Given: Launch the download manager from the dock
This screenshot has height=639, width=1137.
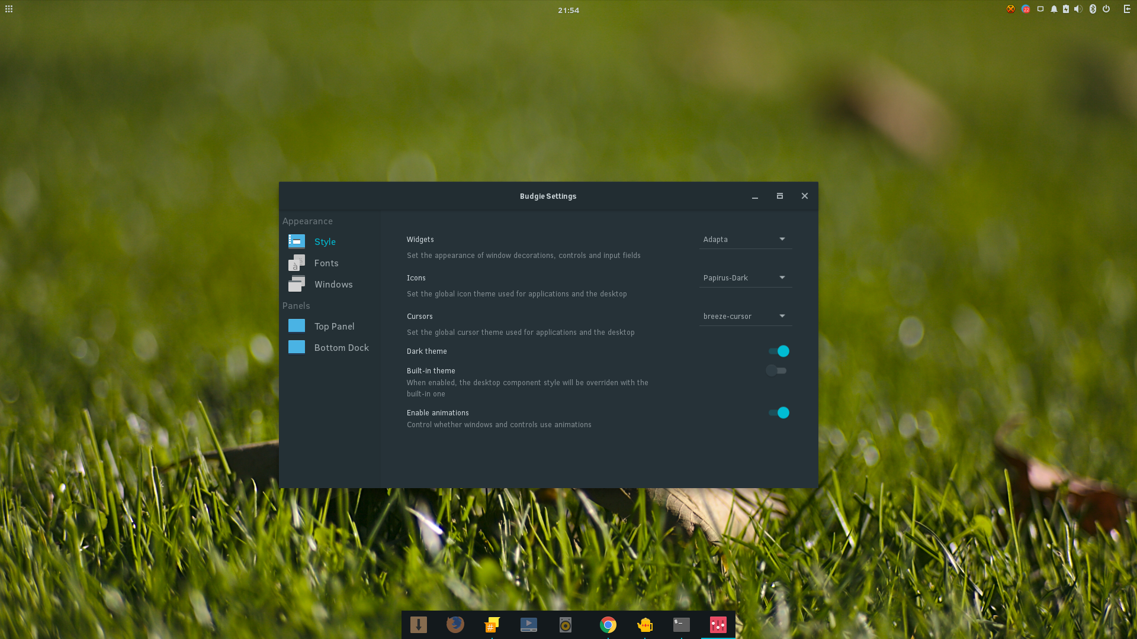Looking at the screenshot, I should click(419, 624).
